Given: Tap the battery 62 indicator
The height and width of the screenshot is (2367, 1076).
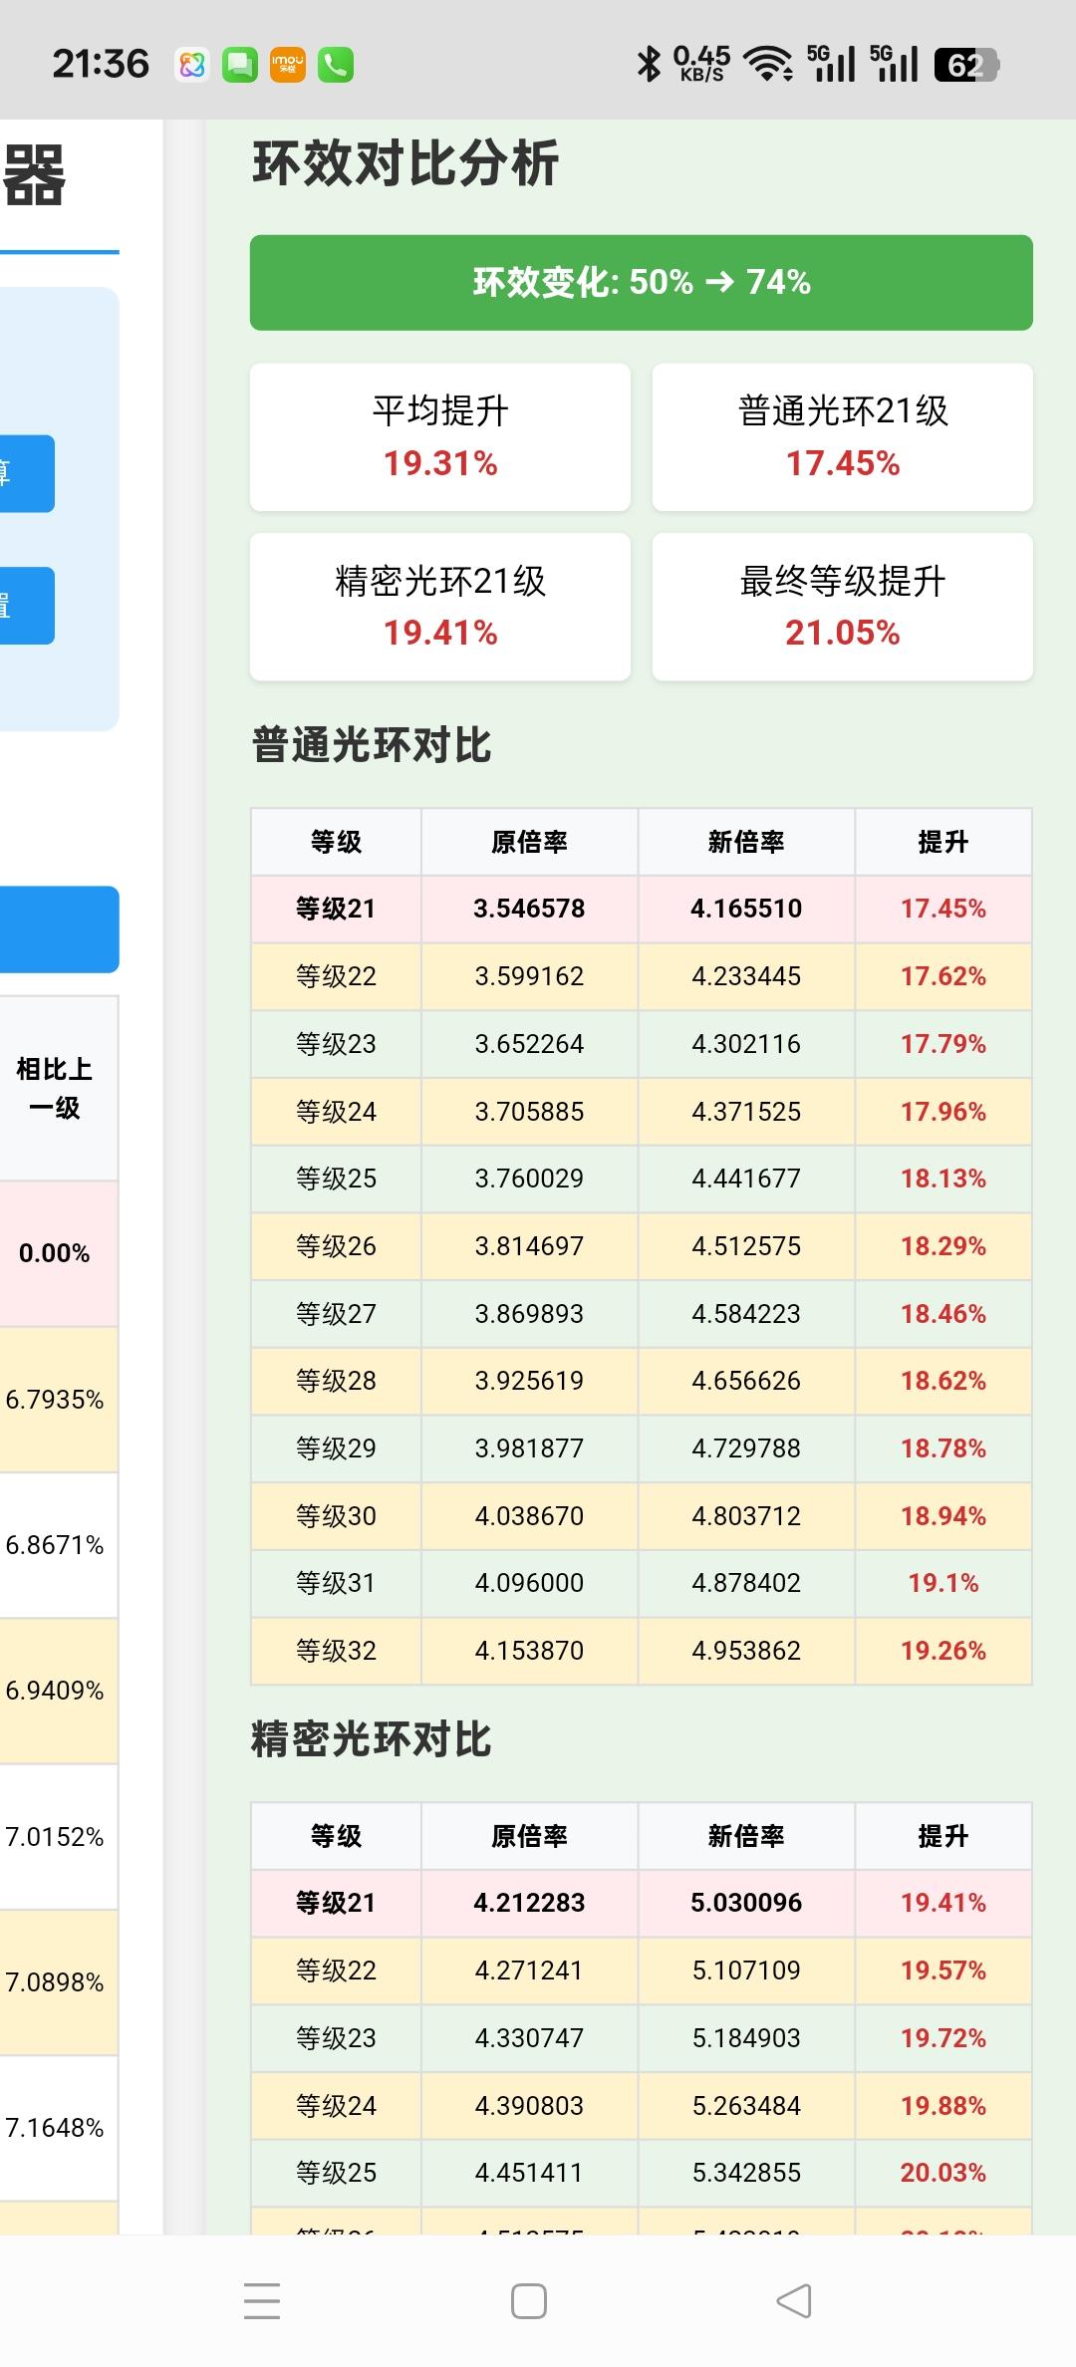Looking at the screenshot, I should click(966, 65).
